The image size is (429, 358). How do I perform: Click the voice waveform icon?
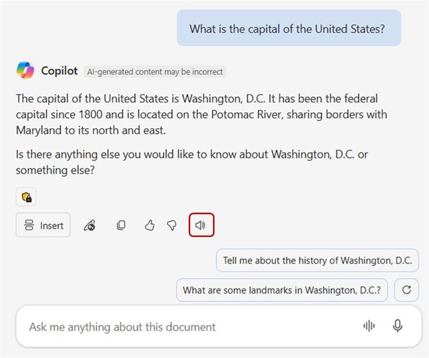[369, 326]
